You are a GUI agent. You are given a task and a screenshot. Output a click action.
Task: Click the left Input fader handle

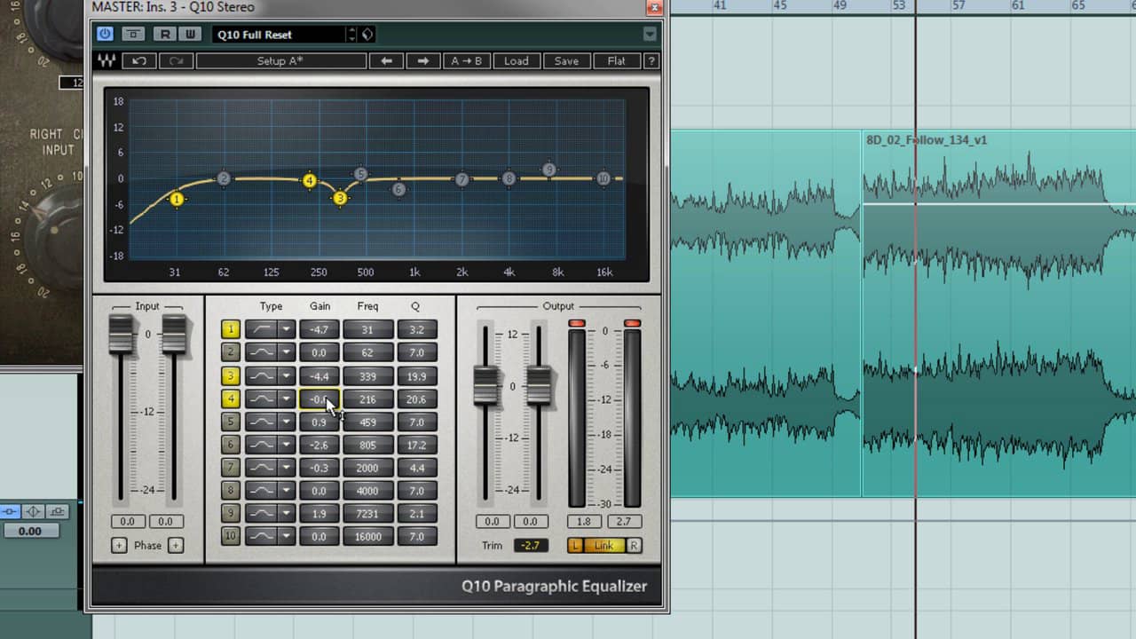[121, 335]
